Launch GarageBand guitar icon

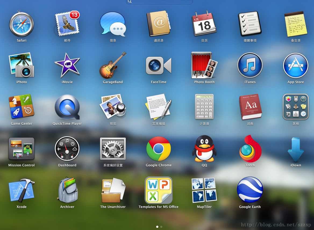tap(113, 65)
